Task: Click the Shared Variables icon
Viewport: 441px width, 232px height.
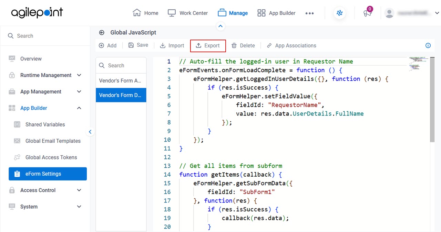Action: 17,124
